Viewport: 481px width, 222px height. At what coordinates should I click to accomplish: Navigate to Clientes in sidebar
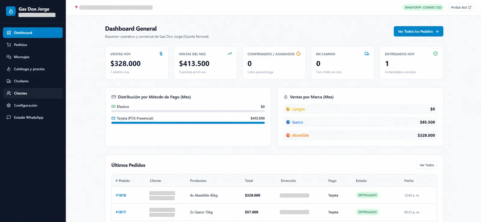click(33, 93)
